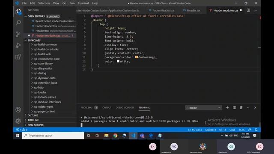The width and height of the screenshot is (274, 154).
Task: Open the File menu
Action: coord(24,3)
